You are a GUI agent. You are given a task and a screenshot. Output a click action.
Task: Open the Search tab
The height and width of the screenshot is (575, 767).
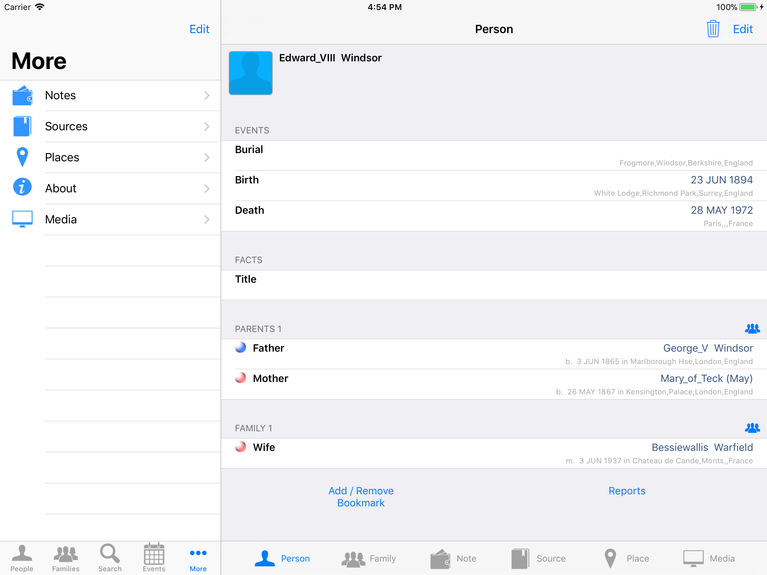coord(110,558)
